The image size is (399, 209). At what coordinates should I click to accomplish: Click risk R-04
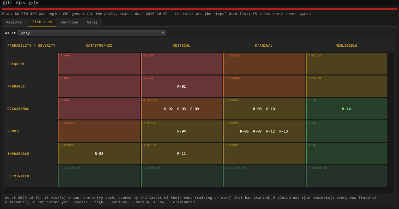[x=181, y=131]
